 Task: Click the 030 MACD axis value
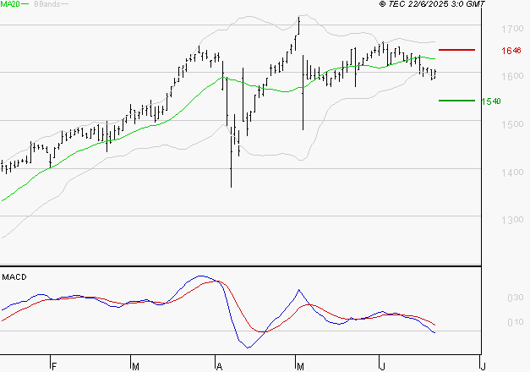tap(516, 298)
